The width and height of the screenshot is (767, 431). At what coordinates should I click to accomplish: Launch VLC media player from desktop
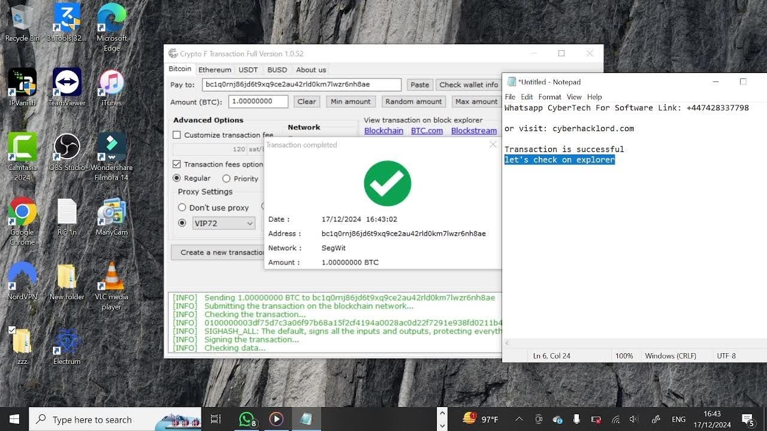[111, 277]
